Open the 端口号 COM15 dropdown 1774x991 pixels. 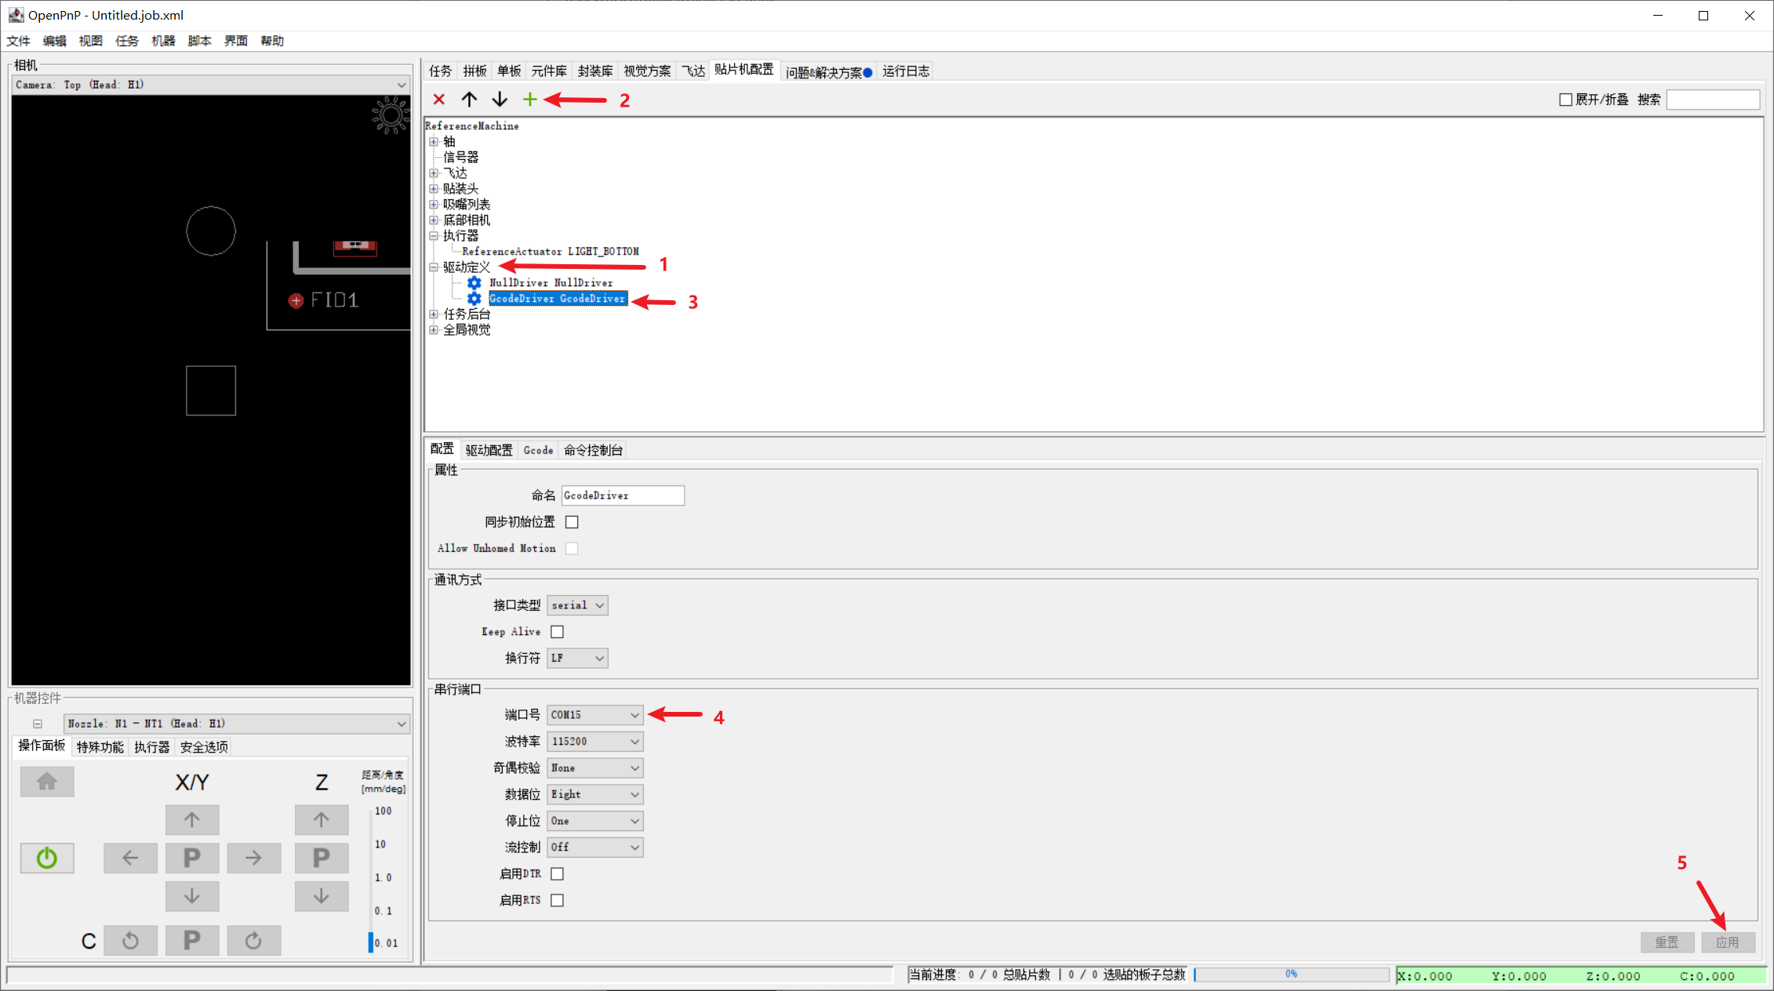pos(594,714)
